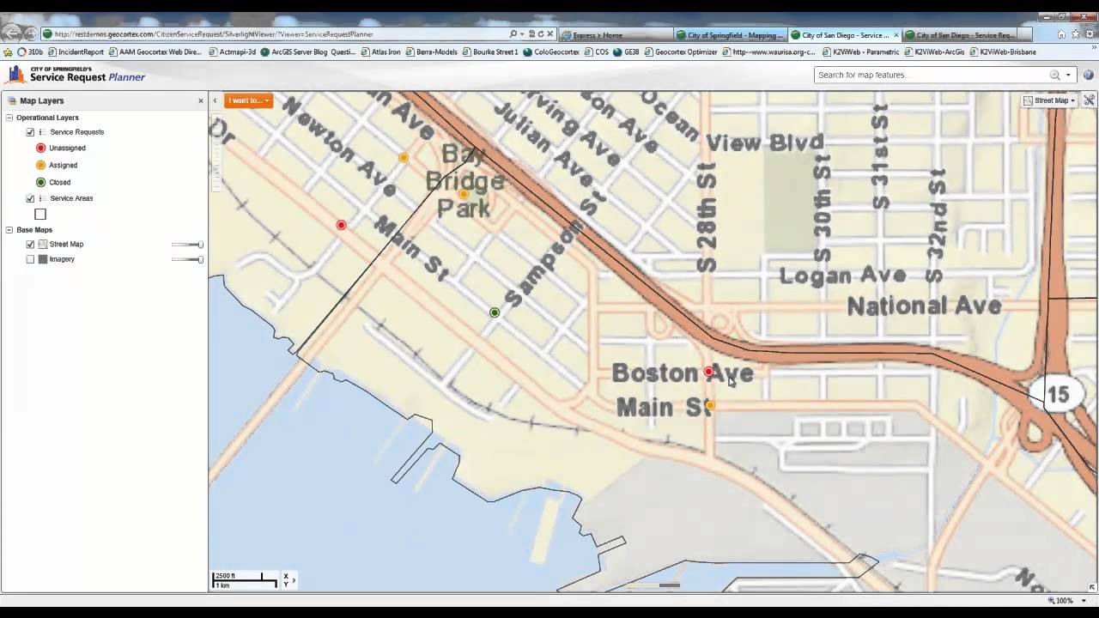Screen dimensions: 1099x618
Task: Click the add-to-favorites bar star icon
Action: [8, 51]
